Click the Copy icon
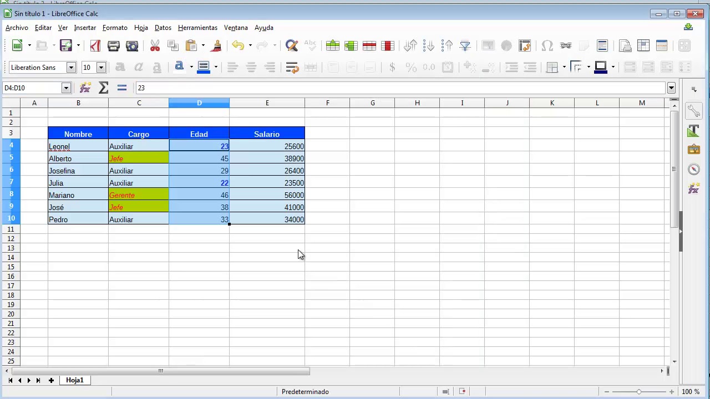Screen dimensions: 710x399 [x=173, y=45]
